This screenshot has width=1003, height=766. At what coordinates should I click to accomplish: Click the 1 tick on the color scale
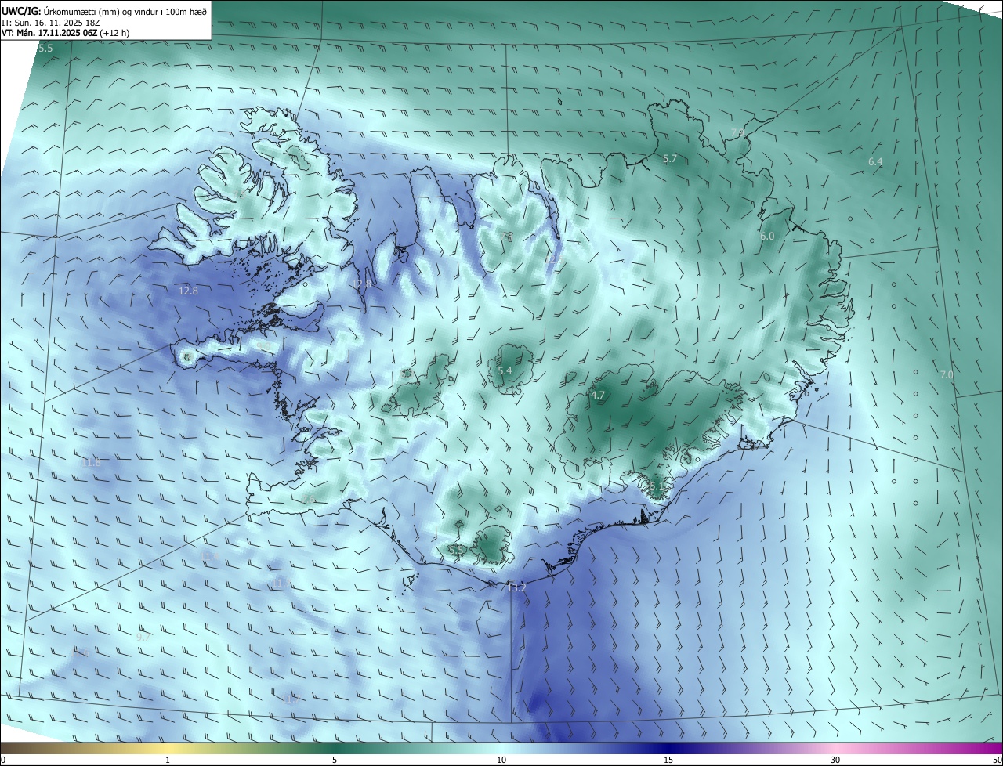(x=168, y=760)
